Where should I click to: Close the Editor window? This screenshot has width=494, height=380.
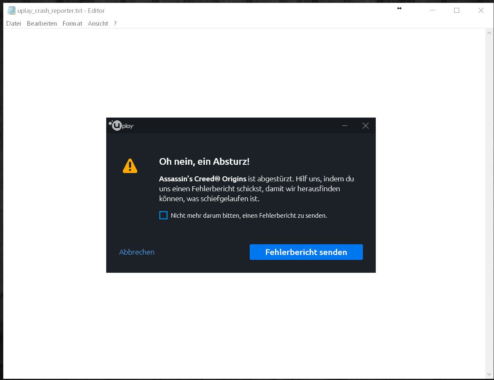pyautogui.click(x=481, y=10)
